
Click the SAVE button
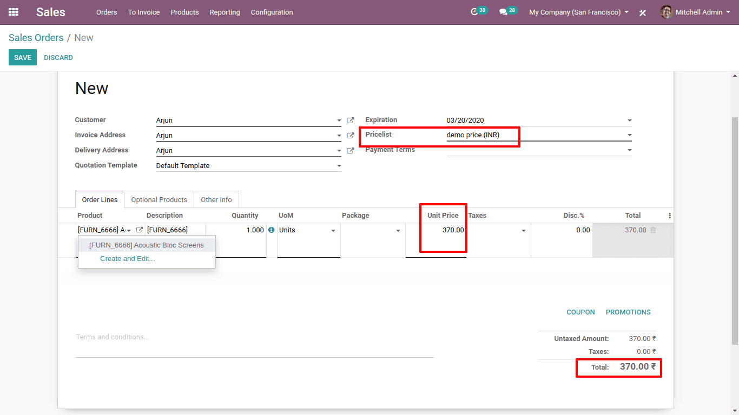[x=23, y=57]
